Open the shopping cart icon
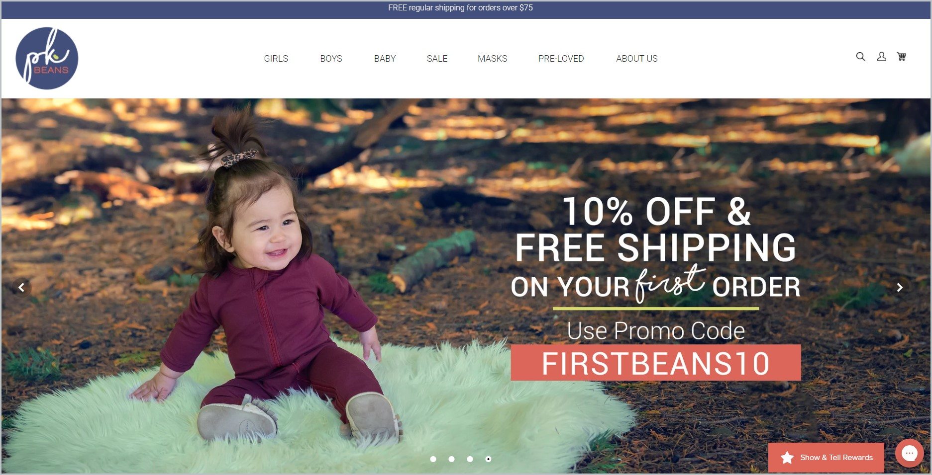This screenshot has width=932, height=475. point(901,57)
